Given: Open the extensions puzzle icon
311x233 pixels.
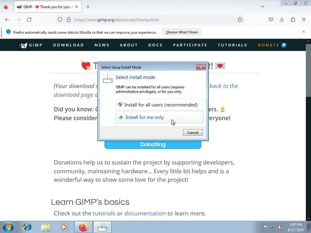Looking at the screenshot, I should click(x=293, y=20).
